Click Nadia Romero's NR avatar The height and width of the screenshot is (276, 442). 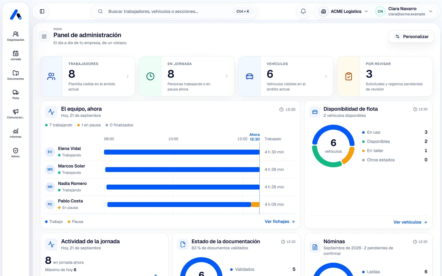50,187
